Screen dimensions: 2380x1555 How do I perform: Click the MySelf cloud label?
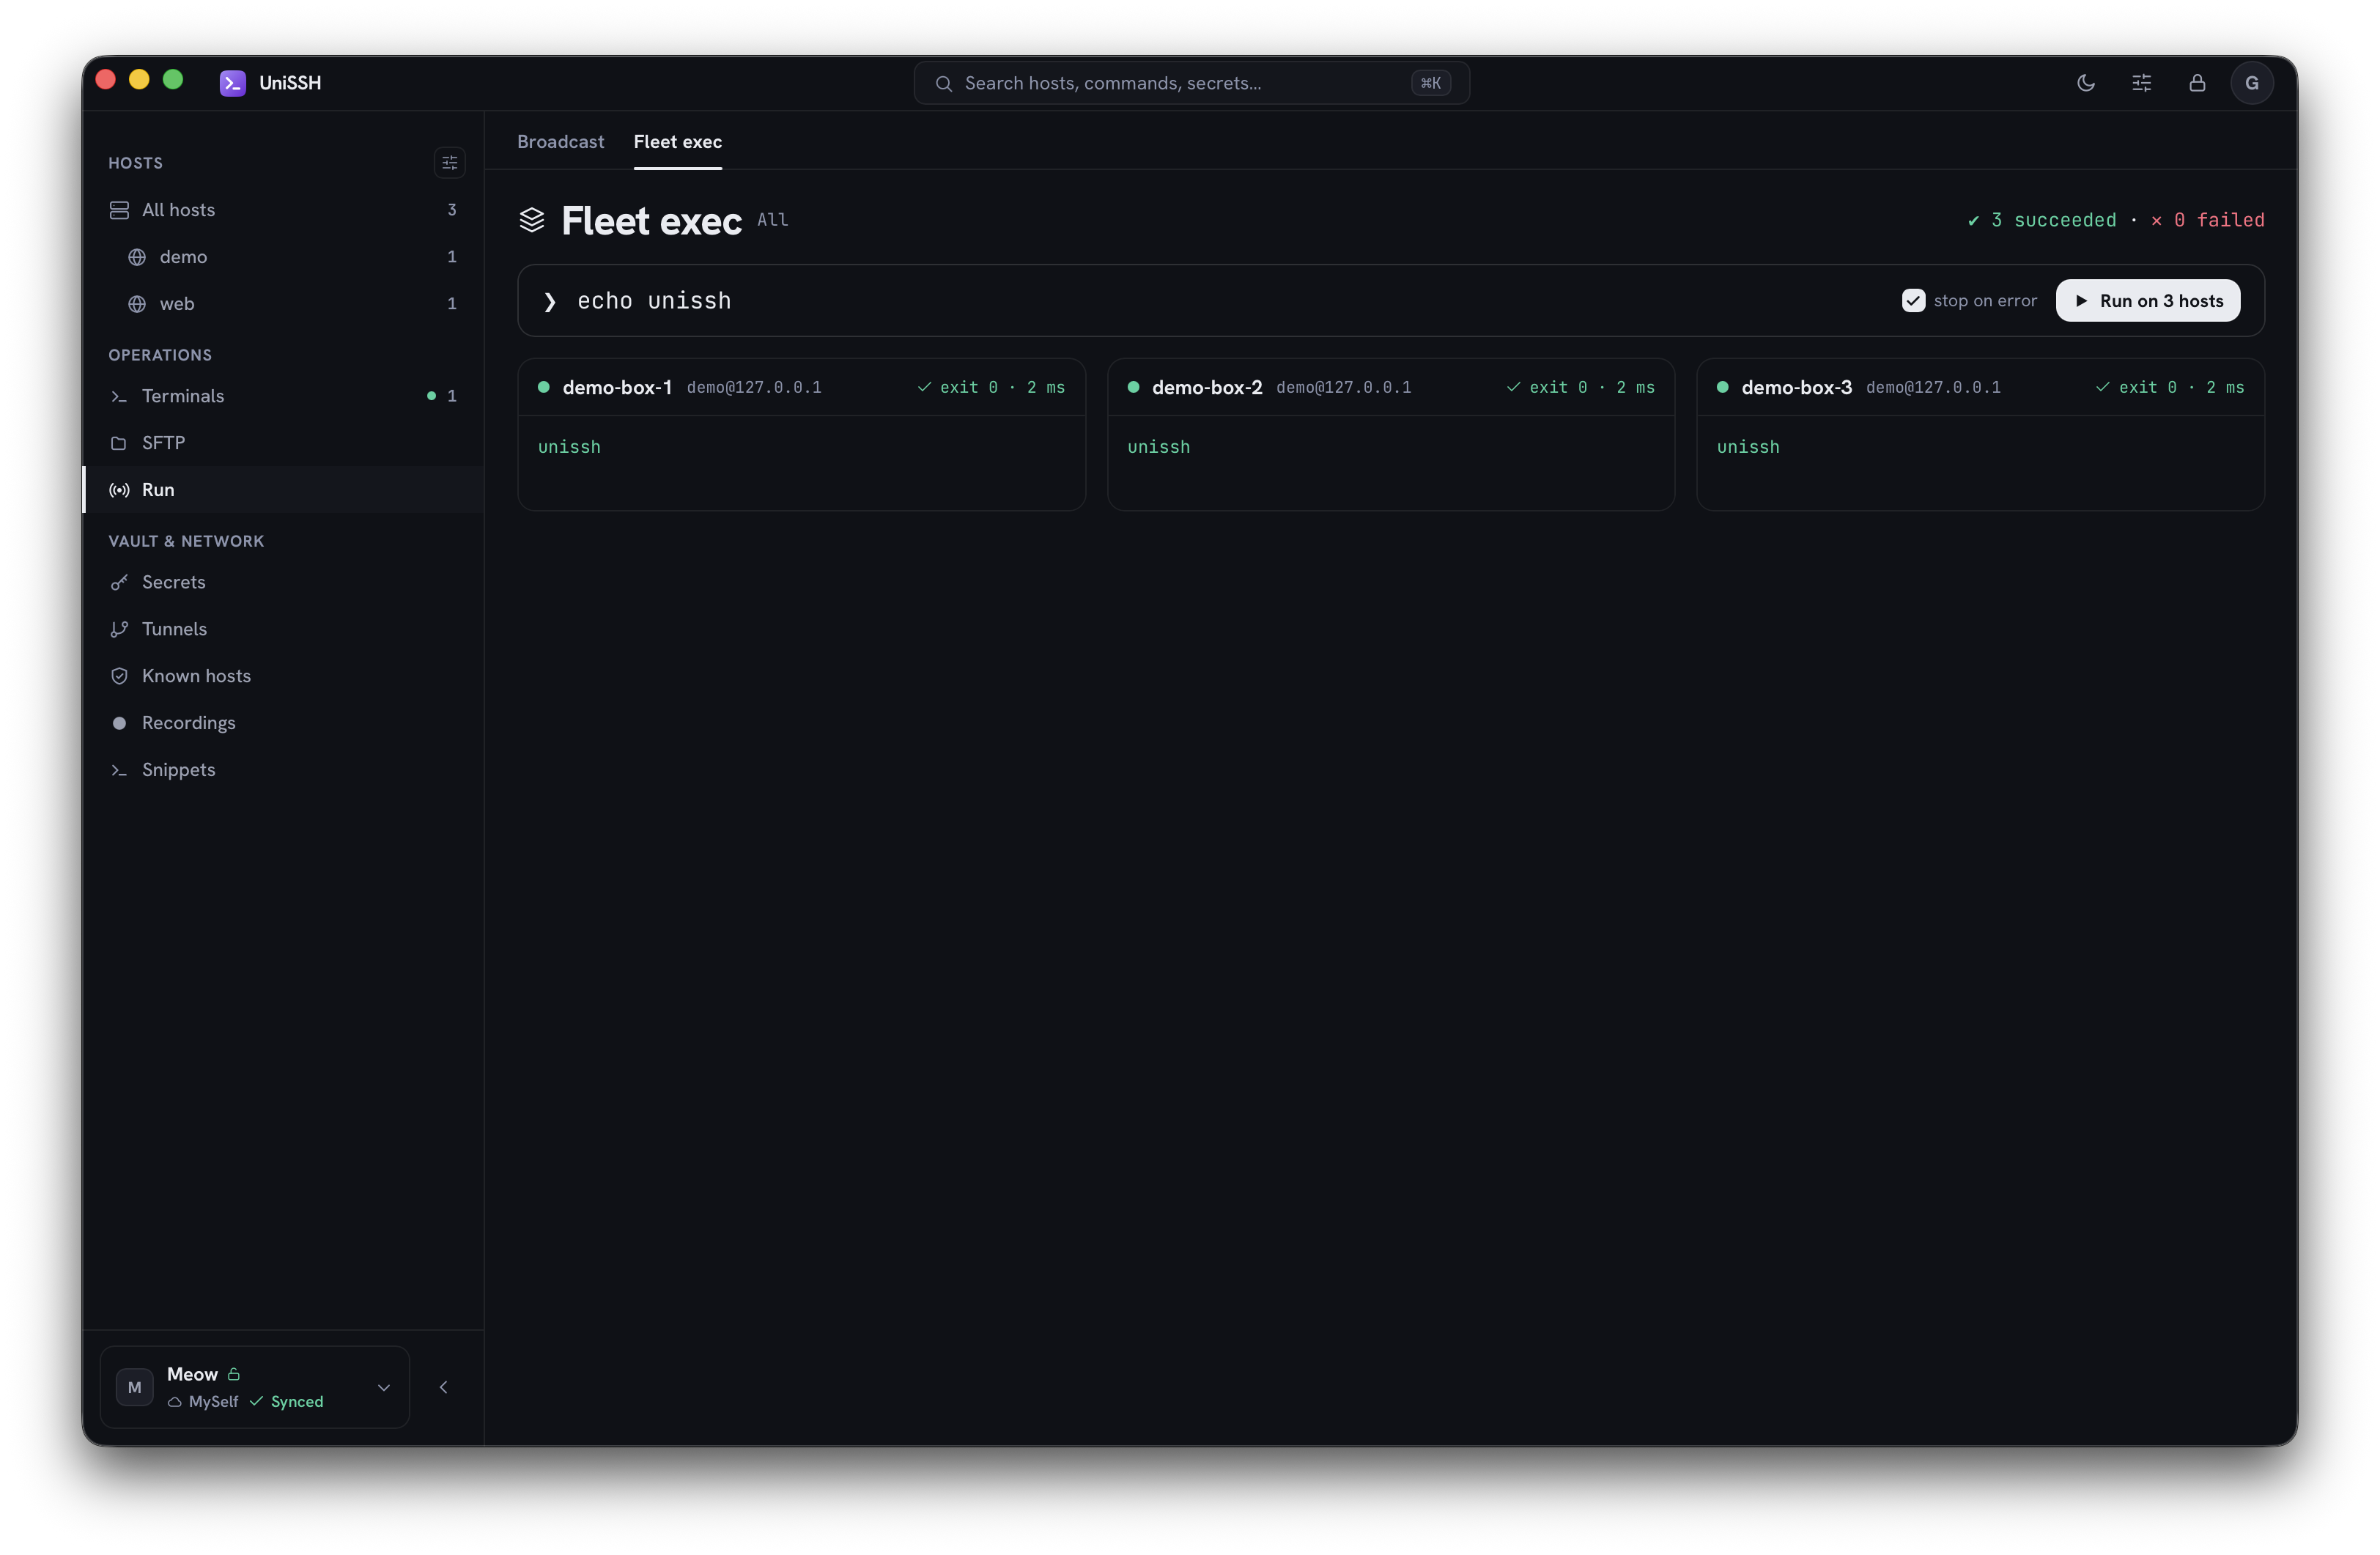pyautogui.click(x=203, y=1402)
